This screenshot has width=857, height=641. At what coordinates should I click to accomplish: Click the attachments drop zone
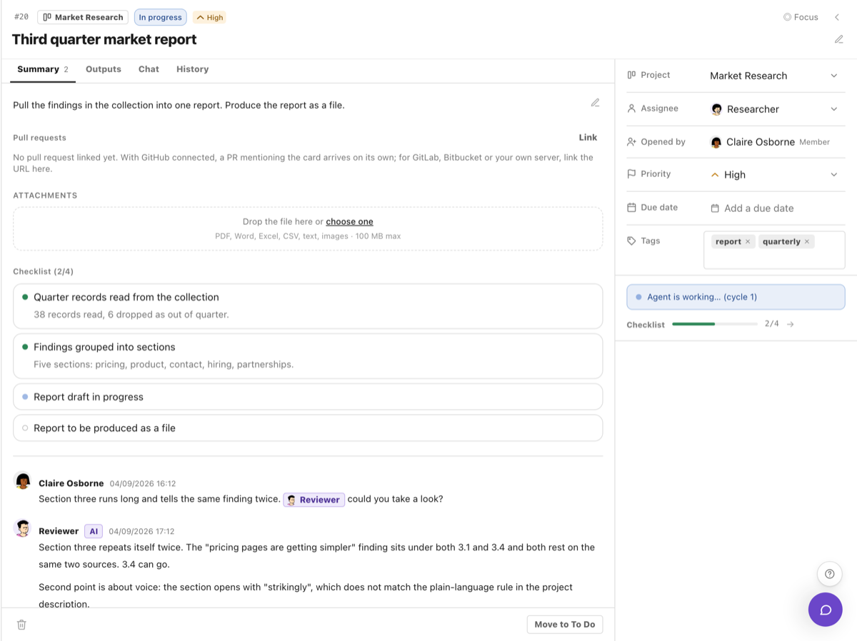[308, 228]
